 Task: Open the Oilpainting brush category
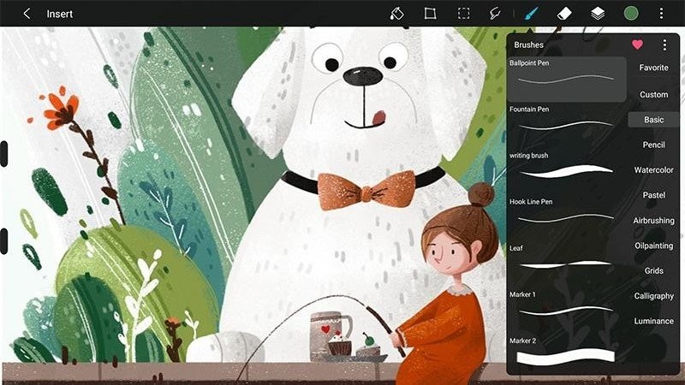pos(653,246)
